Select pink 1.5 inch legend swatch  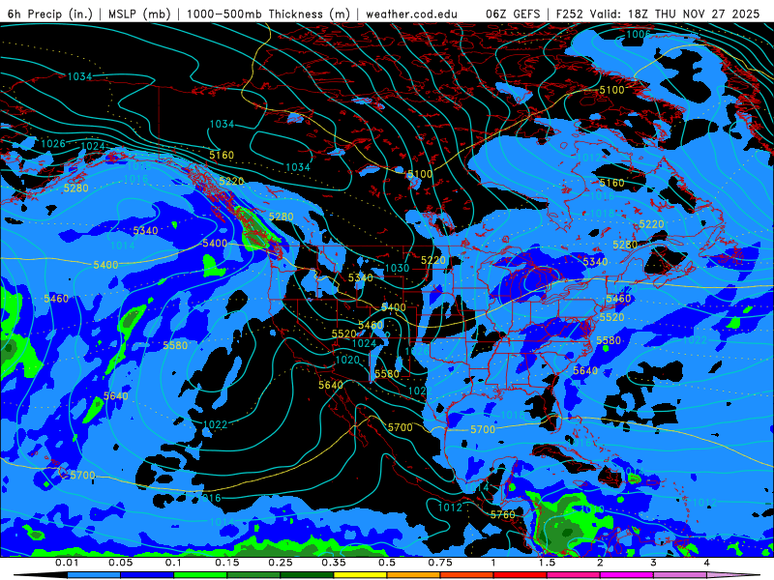pos(574,575)
